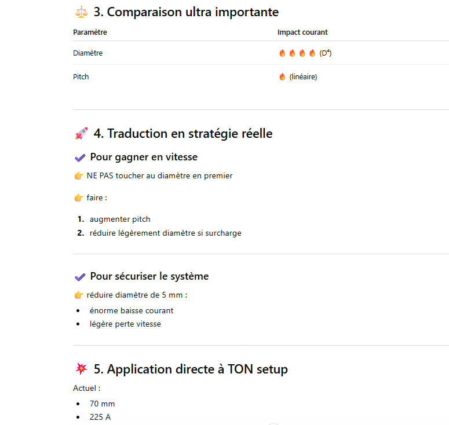Click the check mark before "Pour sécuriser le système"

[x=80, y=277]
